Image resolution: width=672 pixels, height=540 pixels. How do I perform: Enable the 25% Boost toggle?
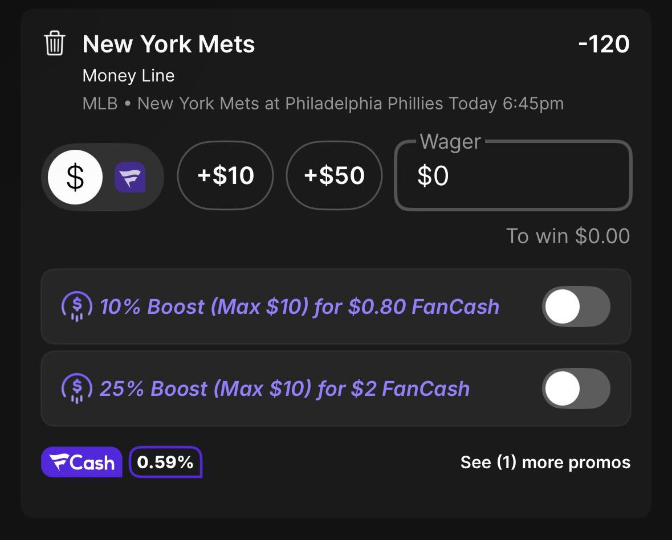(576, 388)
